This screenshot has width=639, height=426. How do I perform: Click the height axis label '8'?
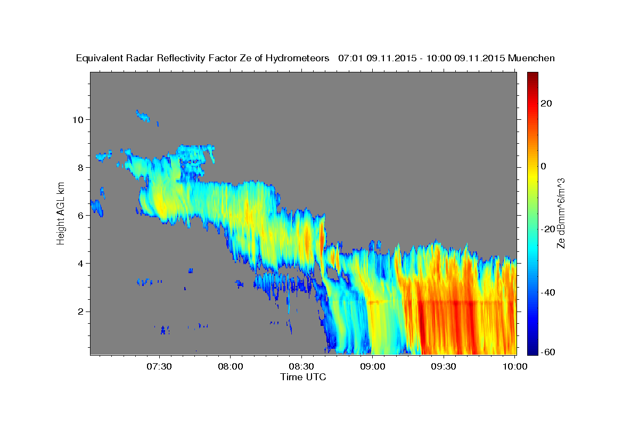[81, 167]
